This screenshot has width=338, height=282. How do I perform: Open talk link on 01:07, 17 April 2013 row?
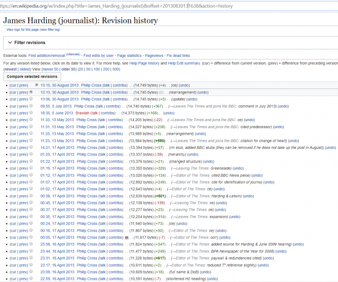103,182
